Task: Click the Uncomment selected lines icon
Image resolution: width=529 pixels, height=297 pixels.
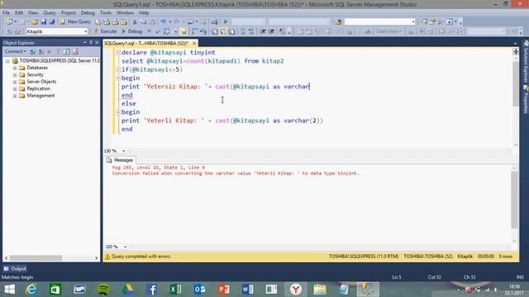Action: [251, 31]
